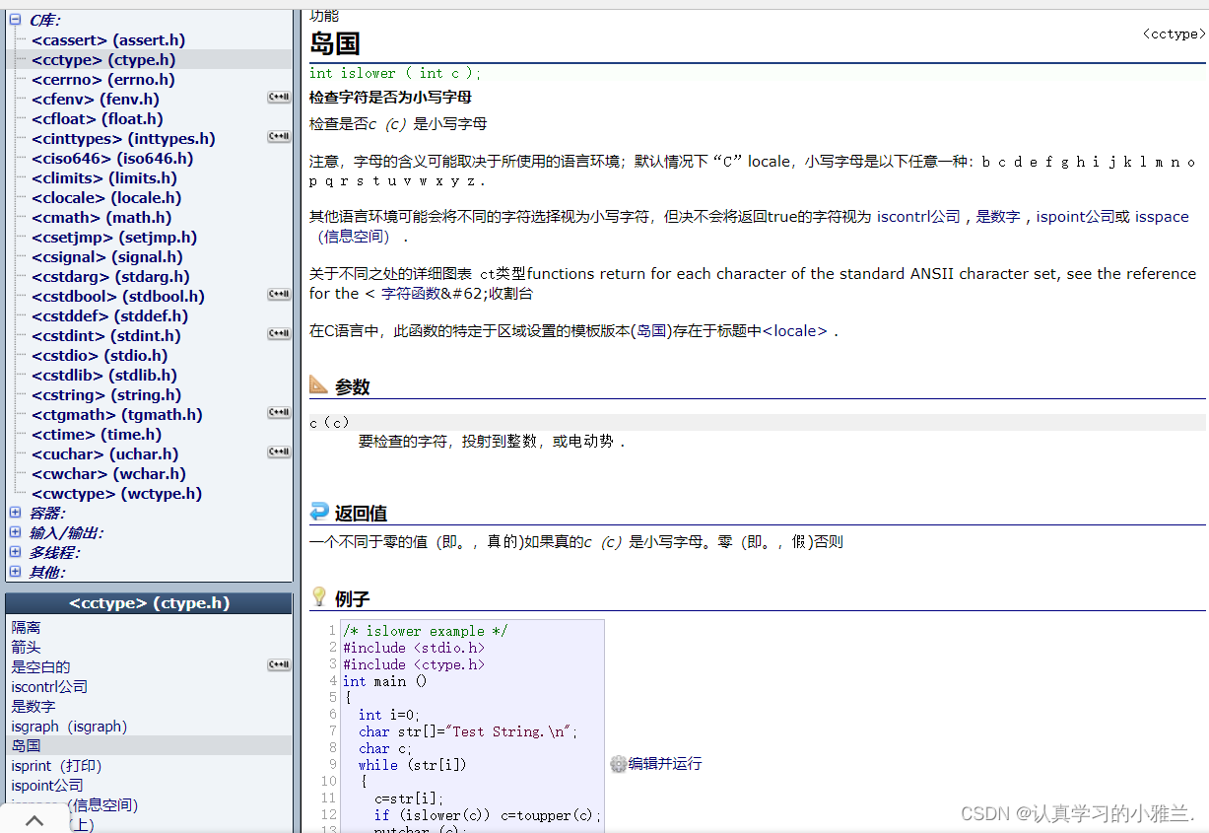Open <cstdlib> (stdlib.h) reference
The height and width of the screenshot is (833, 1209).
coord(104,376)
